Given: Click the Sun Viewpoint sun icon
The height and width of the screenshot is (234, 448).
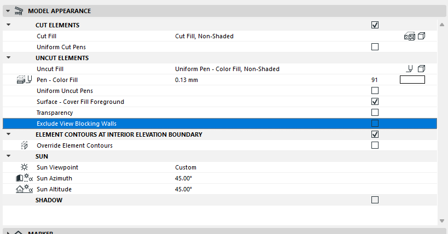Looking at the screenshot, I should [x=24, y=167].
